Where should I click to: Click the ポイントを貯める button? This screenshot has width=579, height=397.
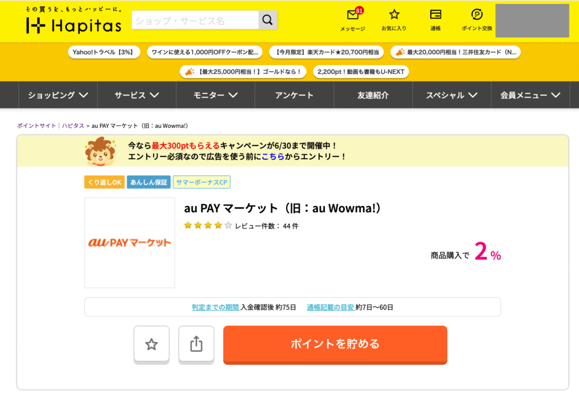pyautogui.click(x=335, y=344)
